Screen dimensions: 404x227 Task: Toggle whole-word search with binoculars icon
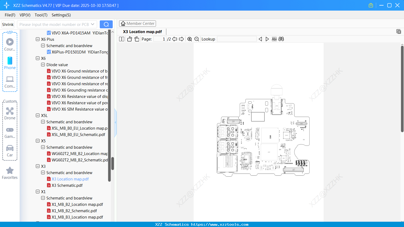281,39
